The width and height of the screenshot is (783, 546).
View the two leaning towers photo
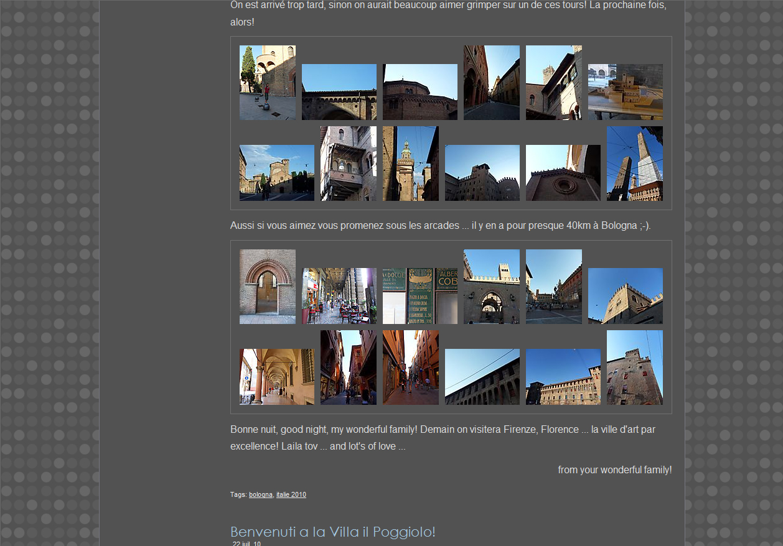(x=634, y=164)
